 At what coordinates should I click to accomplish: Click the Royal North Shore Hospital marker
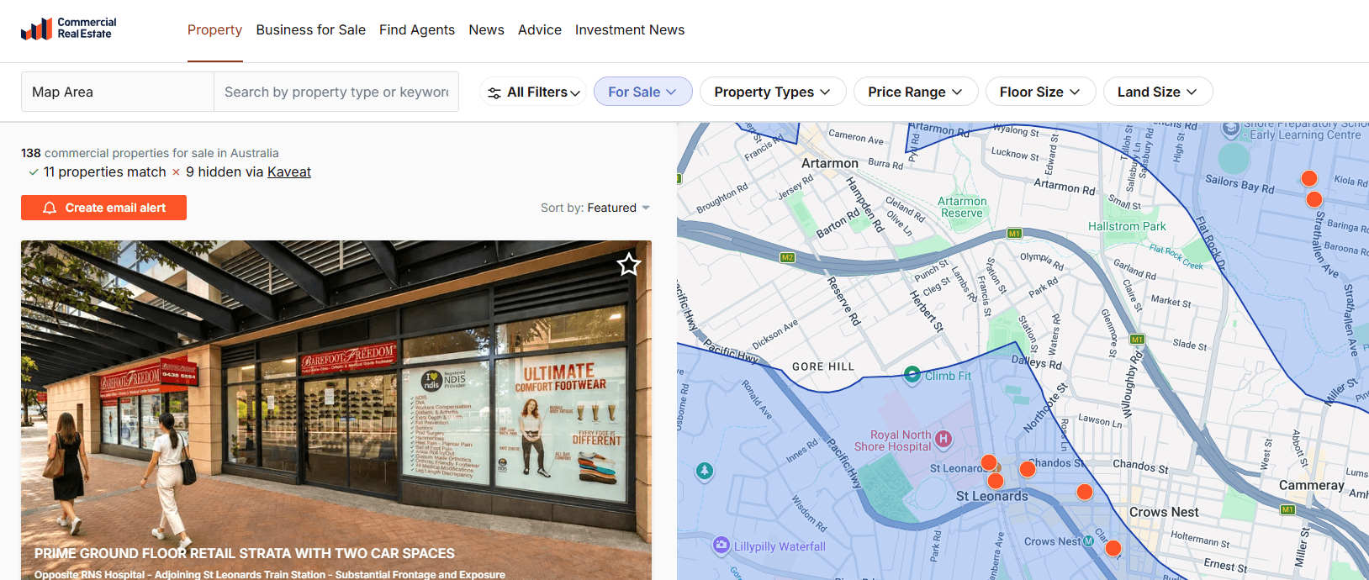(x=943, y=438)
